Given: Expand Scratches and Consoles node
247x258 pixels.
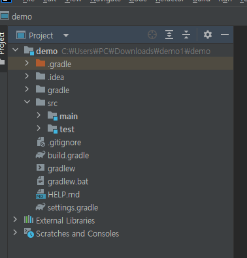Looking at the screenshot, I should tap(15, 233).
